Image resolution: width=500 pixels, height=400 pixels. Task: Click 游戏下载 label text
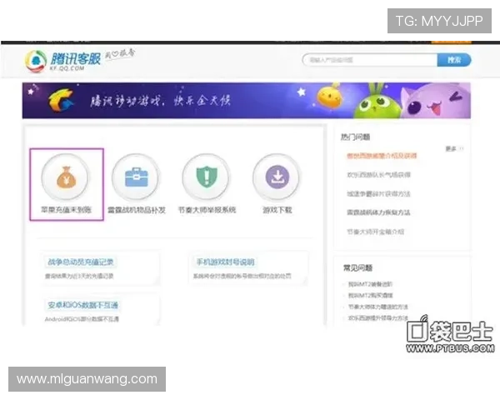[x=277, y=210]
